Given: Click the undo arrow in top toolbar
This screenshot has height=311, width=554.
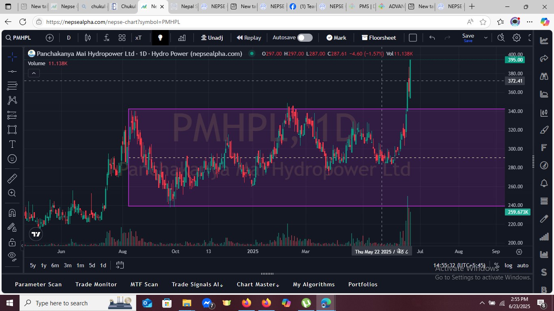Looking at the screenshot, I should [432, 38].
